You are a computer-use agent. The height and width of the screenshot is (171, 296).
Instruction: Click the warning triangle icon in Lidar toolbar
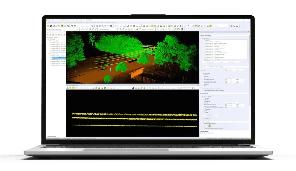click(126, 29)
